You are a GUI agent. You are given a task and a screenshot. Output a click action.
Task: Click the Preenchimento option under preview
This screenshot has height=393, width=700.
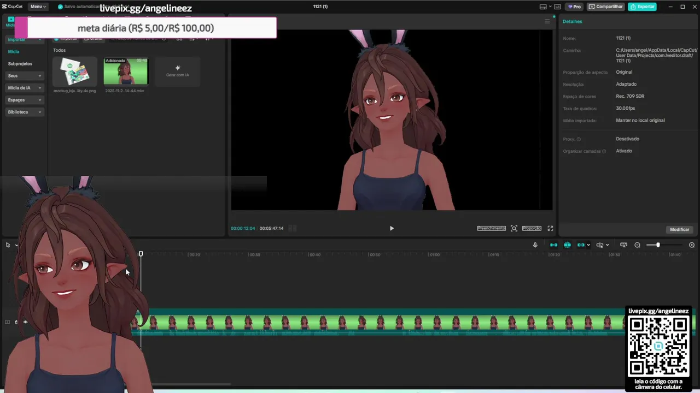(x=491, y=228)
